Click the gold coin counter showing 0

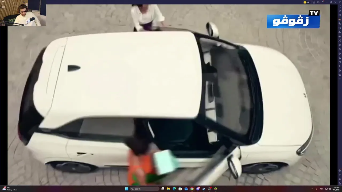pos(306,2)
